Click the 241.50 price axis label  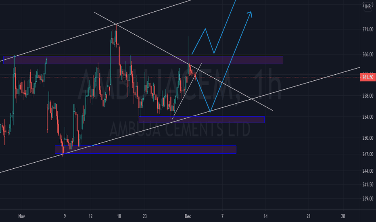[x=368, y=184]
